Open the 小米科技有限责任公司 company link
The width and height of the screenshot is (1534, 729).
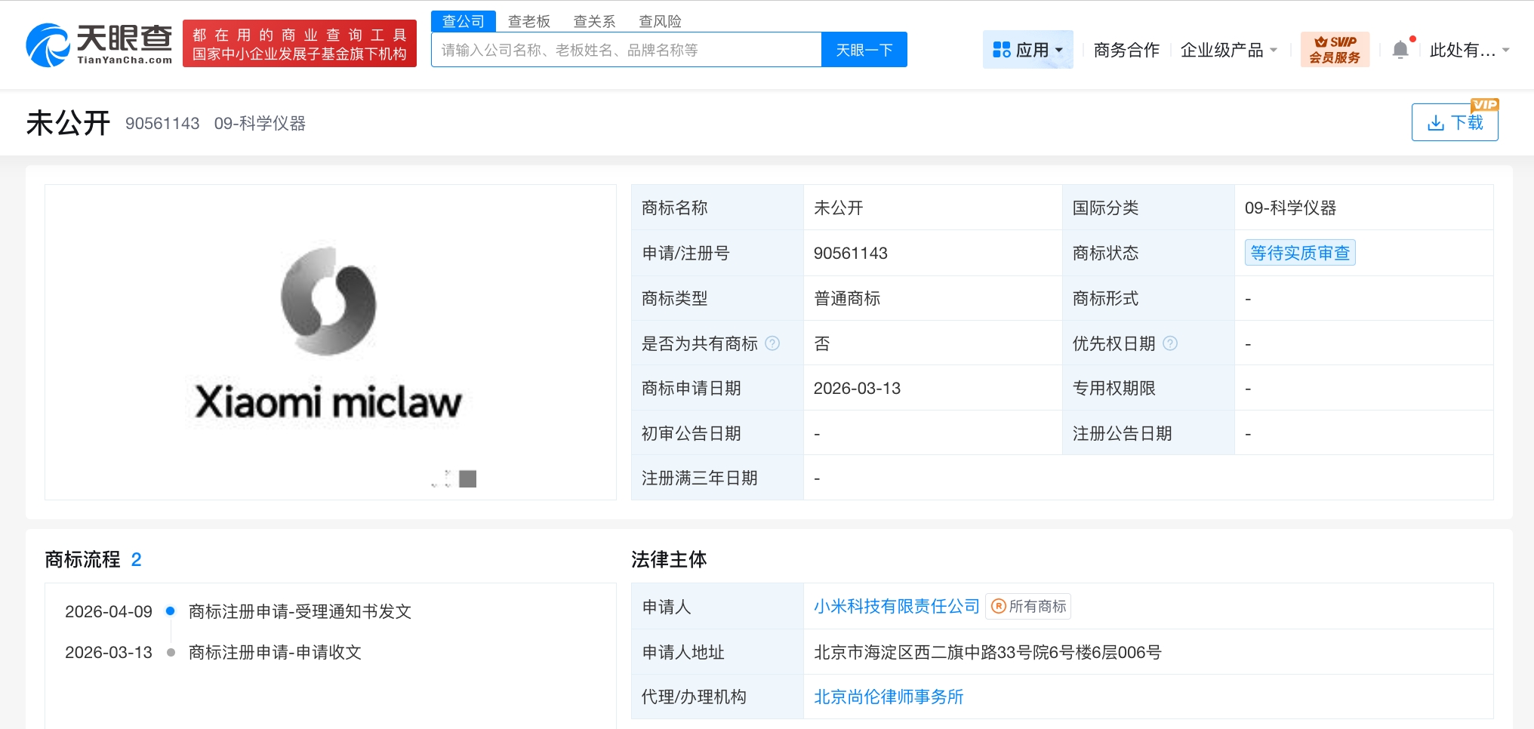pos(895,606)
